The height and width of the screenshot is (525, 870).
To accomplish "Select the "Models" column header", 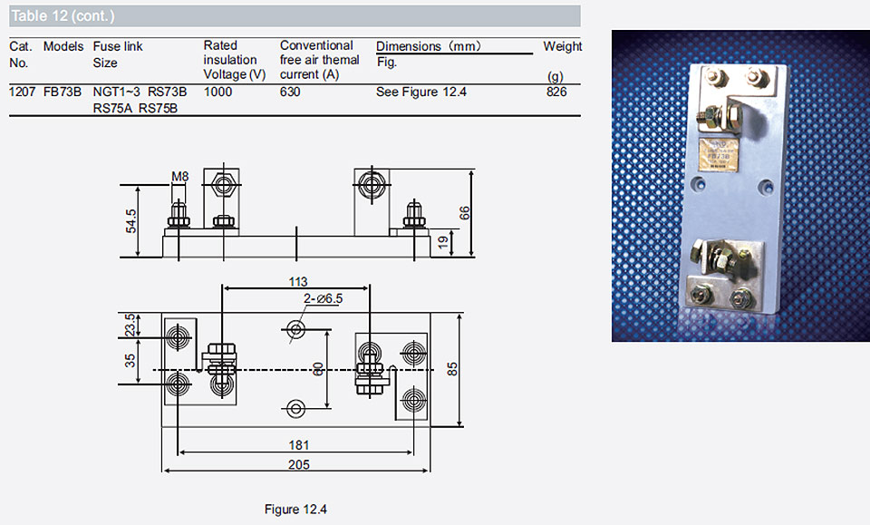I will point(63,46).
